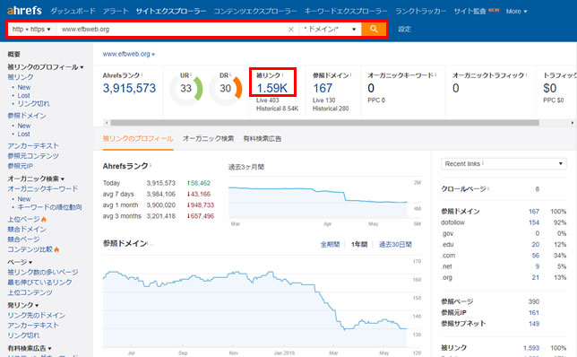Click 設定 next to search bar

click(x=404, y=29)
